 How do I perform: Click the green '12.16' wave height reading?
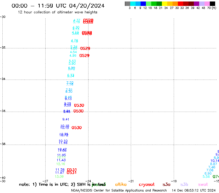pyautogui.click(x=61, y=164)
